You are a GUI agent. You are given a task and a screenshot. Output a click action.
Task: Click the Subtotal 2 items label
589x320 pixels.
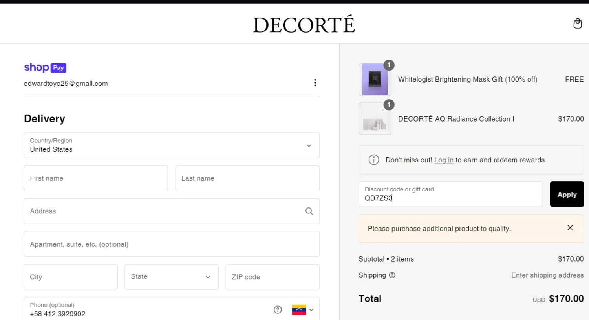[386, 259]
